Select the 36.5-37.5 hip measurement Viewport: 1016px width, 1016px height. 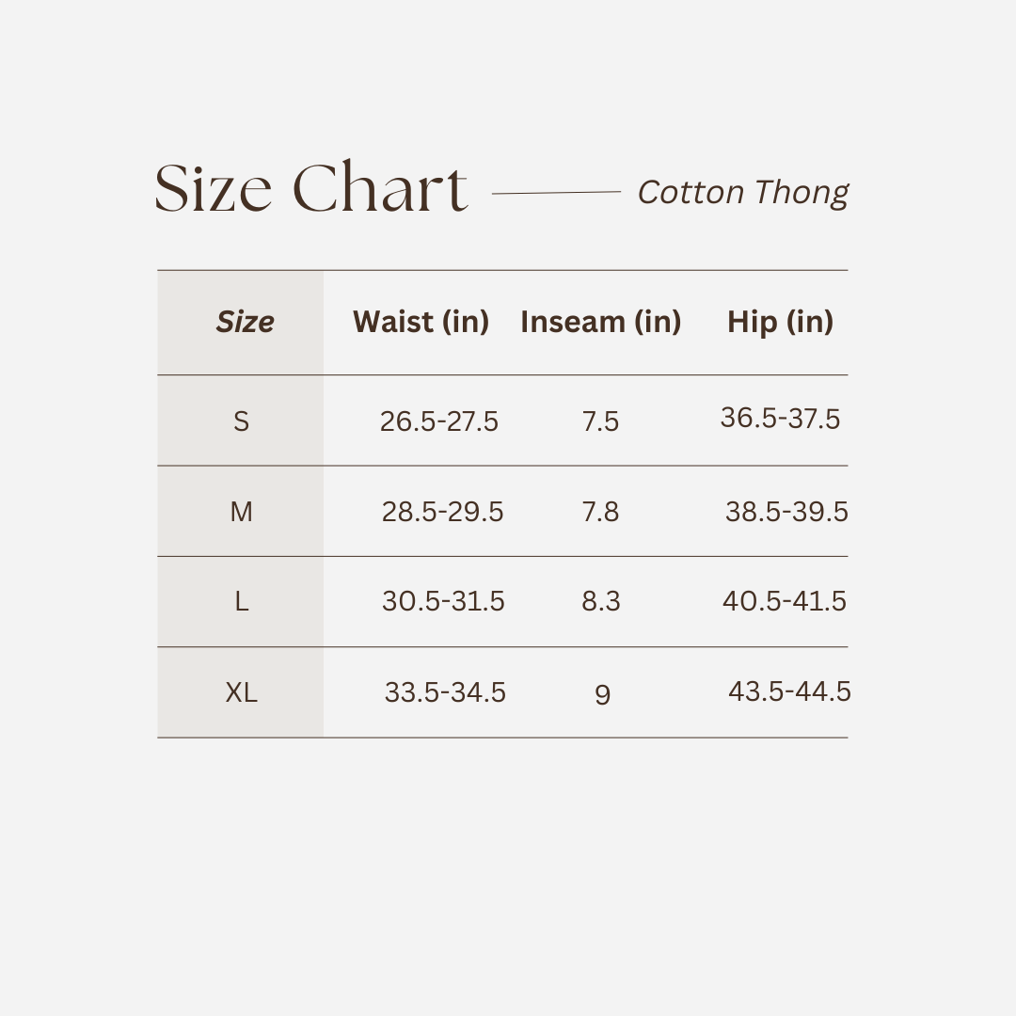point(780,419)
